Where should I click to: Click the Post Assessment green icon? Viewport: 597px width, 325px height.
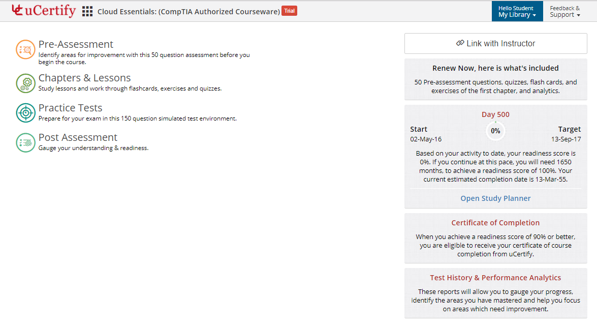(25, 143)
